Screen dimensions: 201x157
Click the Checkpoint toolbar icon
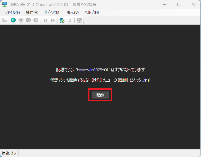click(62, 20)
